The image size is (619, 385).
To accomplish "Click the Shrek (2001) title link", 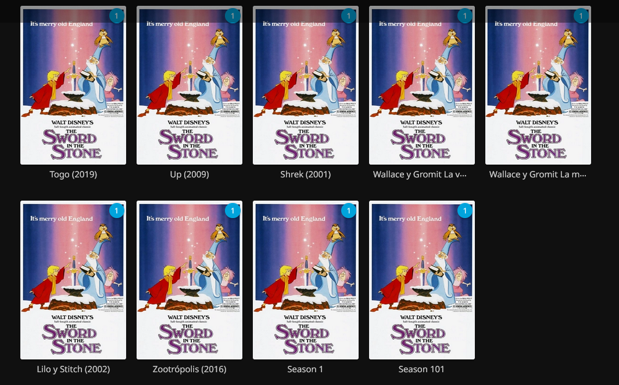I will [x=306, y=174].
